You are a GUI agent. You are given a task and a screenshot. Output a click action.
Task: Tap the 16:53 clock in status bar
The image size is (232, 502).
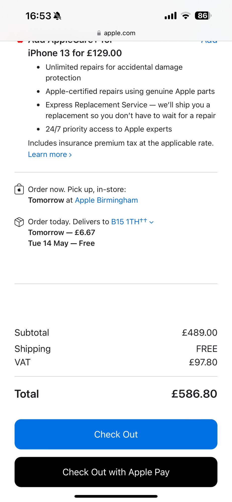pyautogui.click(x=38, y=16)
